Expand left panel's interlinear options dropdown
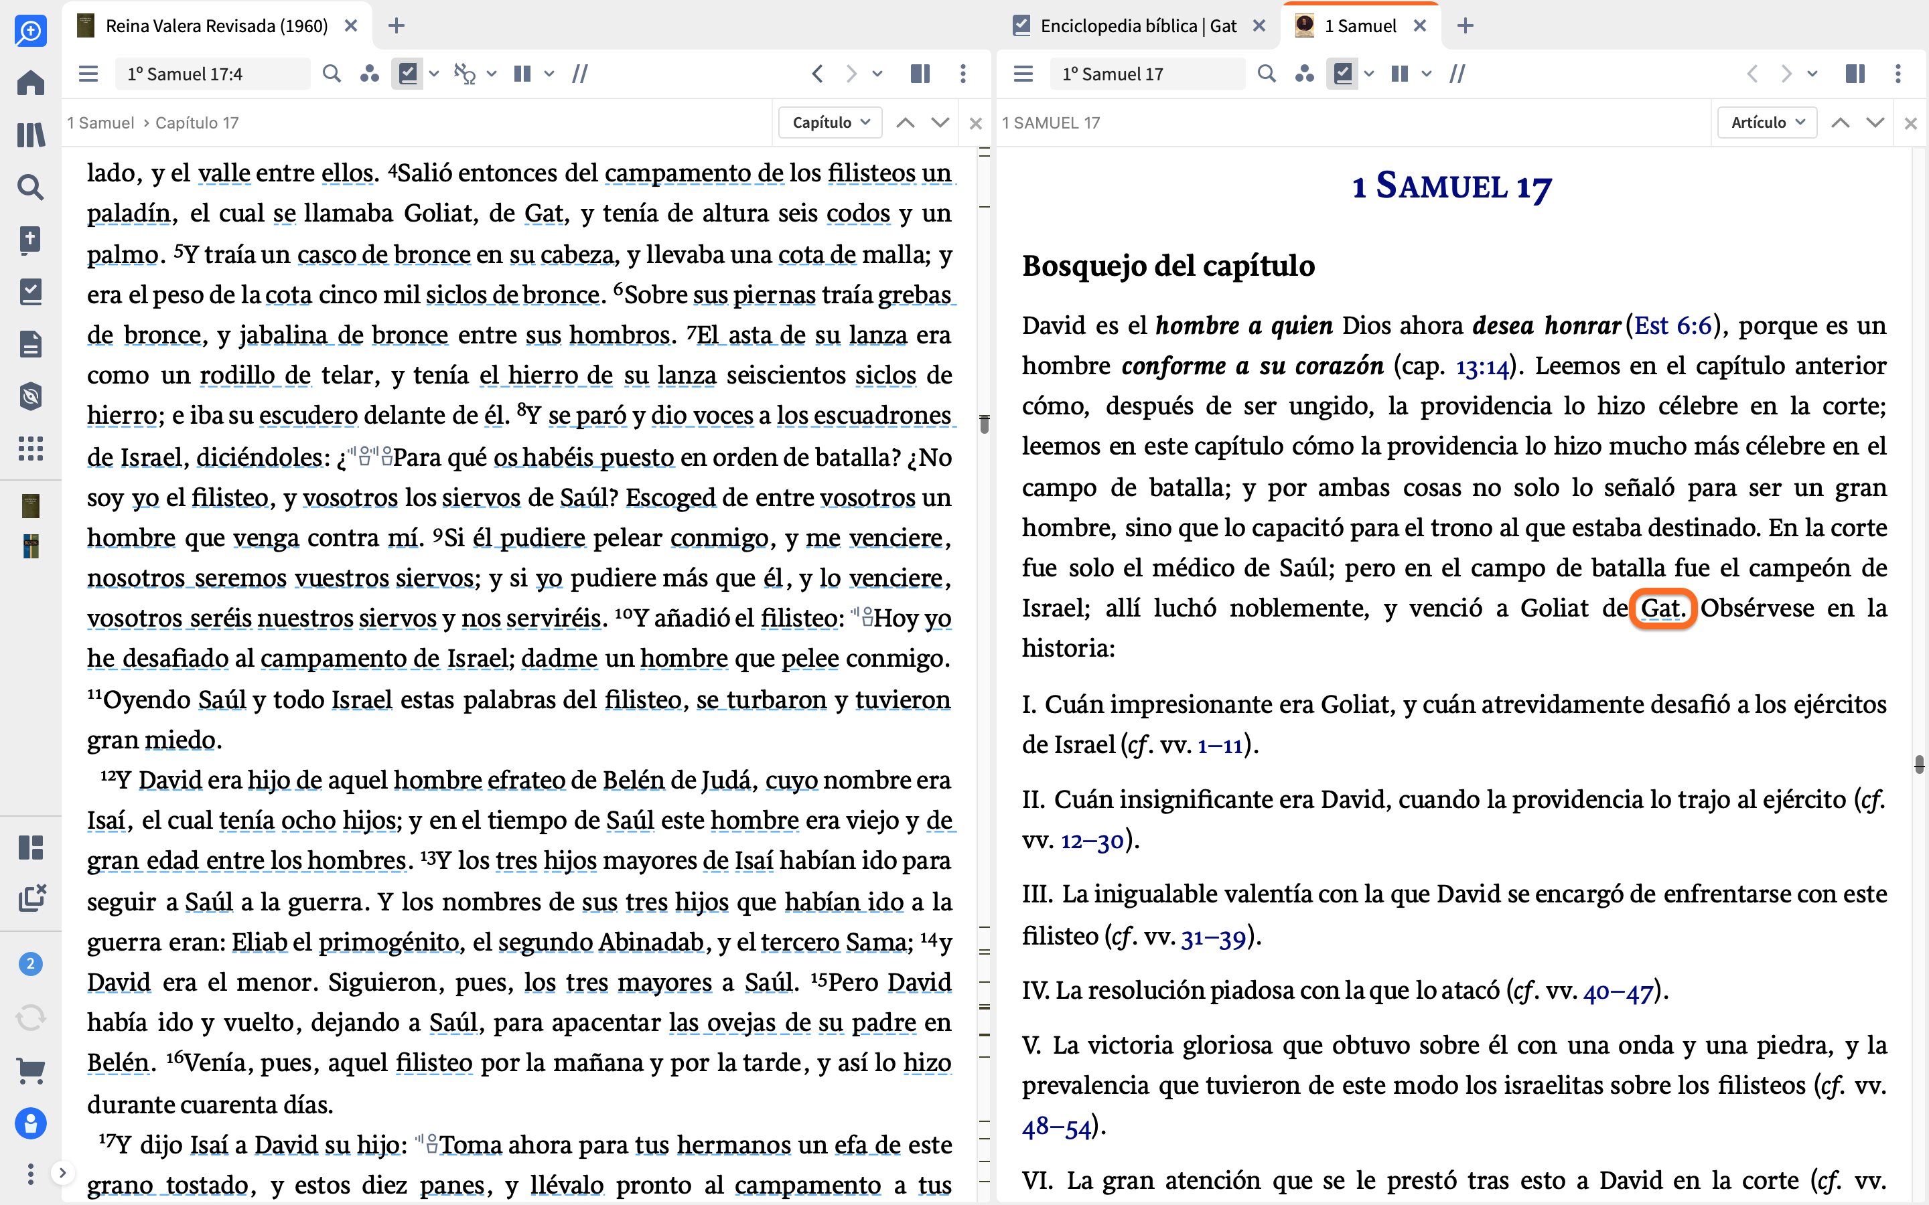The image size is (1929, 1205). pos(492,74)
